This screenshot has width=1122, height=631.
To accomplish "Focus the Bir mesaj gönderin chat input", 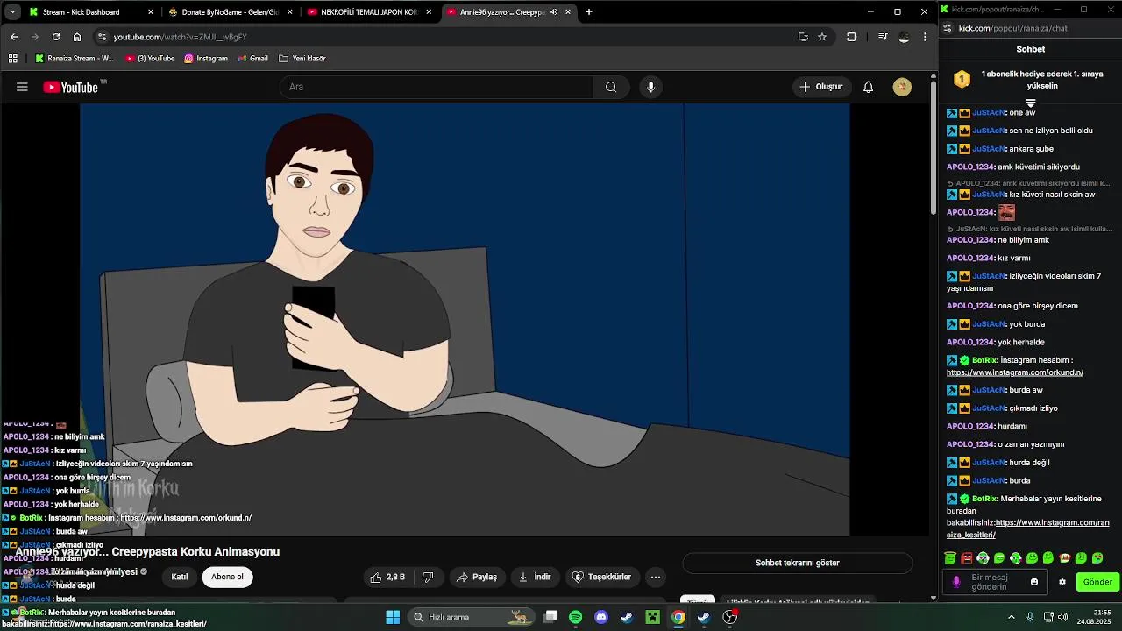I will 997,582.
